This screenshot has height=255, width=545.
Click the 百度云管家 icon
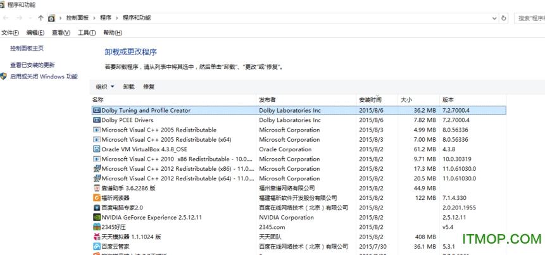coord(97,247)
